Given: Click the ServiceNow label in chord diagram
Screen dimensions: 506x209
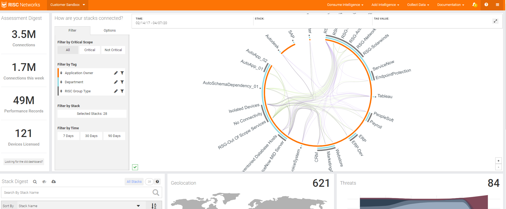Looking at the screenshot, I should 383,65.
